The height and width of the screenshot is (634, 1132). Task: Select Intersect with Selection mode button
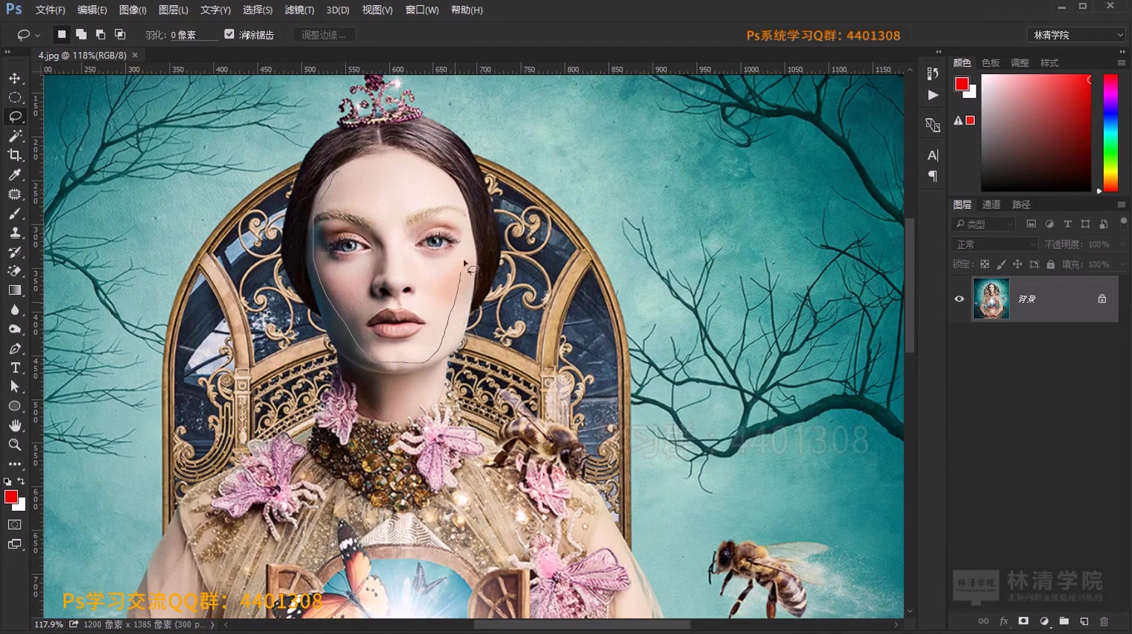pos(120,34)
